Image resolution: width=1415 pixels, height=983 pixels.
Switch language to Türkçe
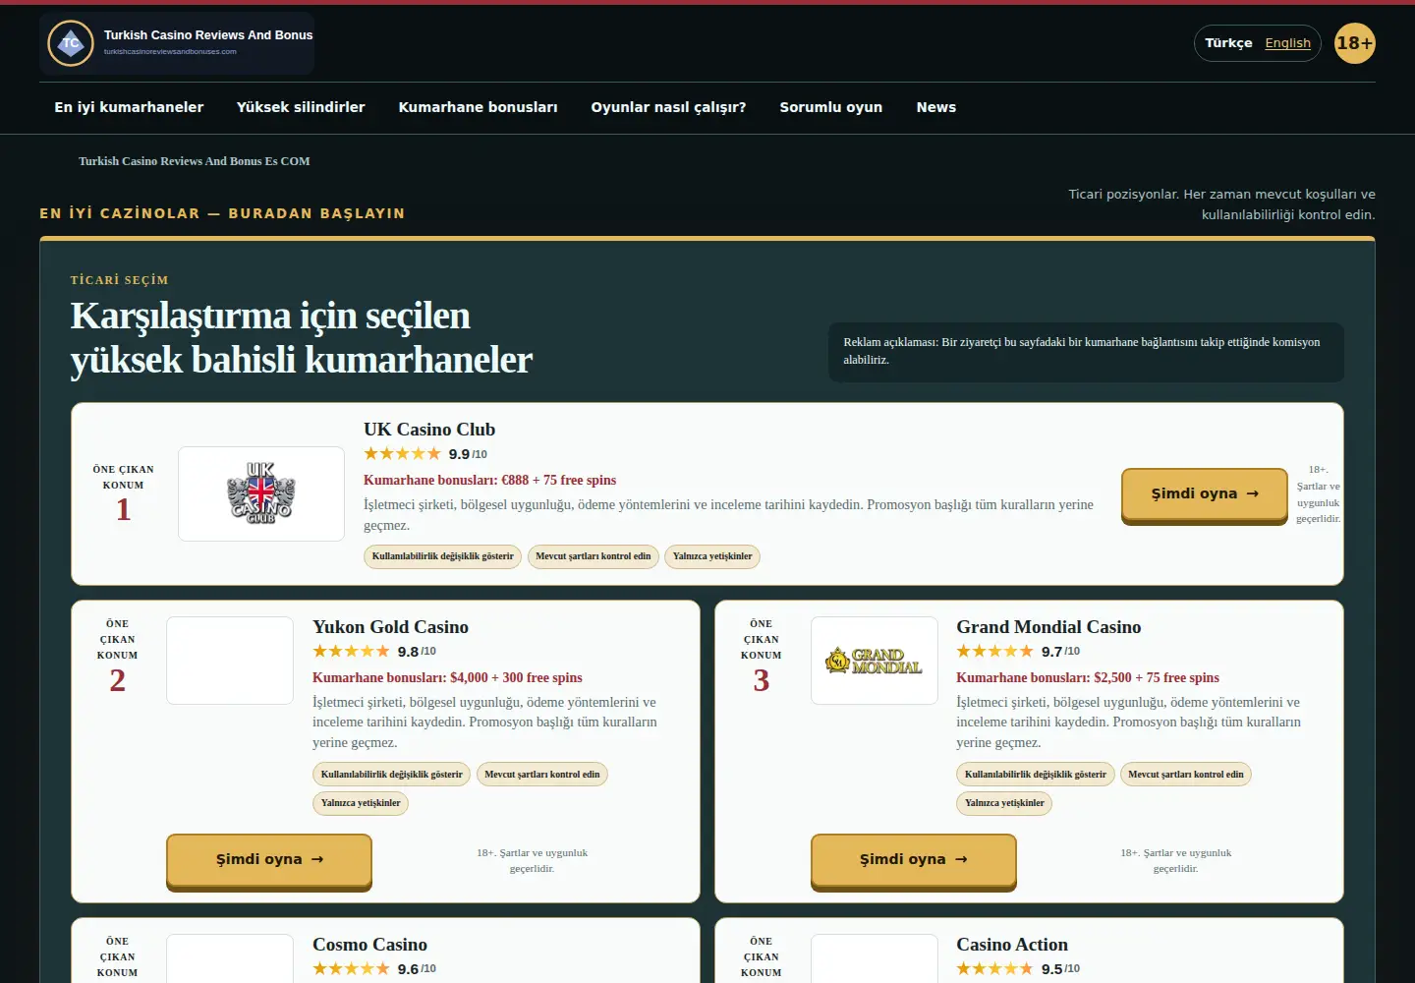pos(1228,43)
